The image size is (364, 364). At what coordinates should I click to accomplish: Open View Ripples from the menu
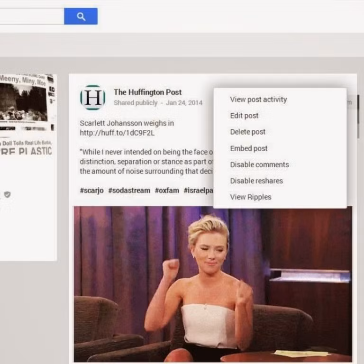pyautogui.click(x=250, y=197)
